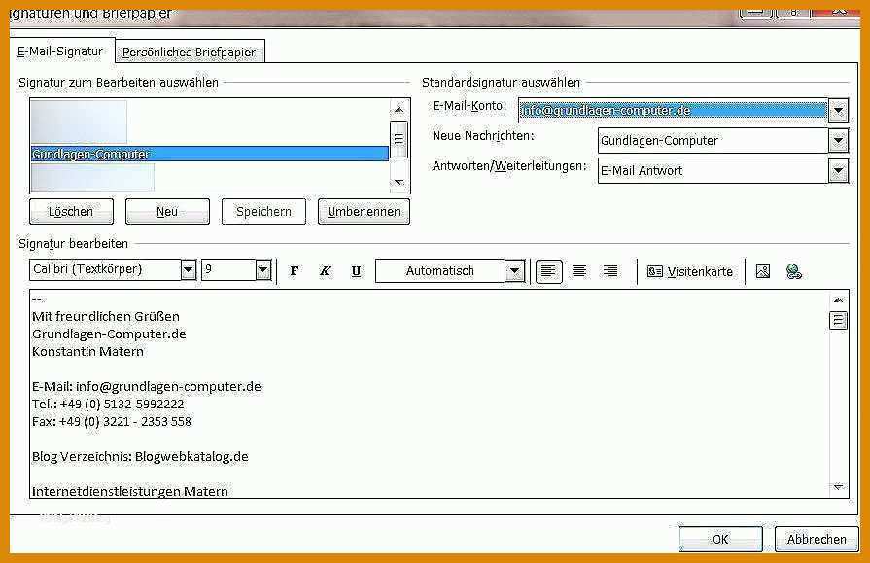Switch to the Persönliches Briefpapier tab
Viewport: 870px width, 563px height.
point(190,52)
